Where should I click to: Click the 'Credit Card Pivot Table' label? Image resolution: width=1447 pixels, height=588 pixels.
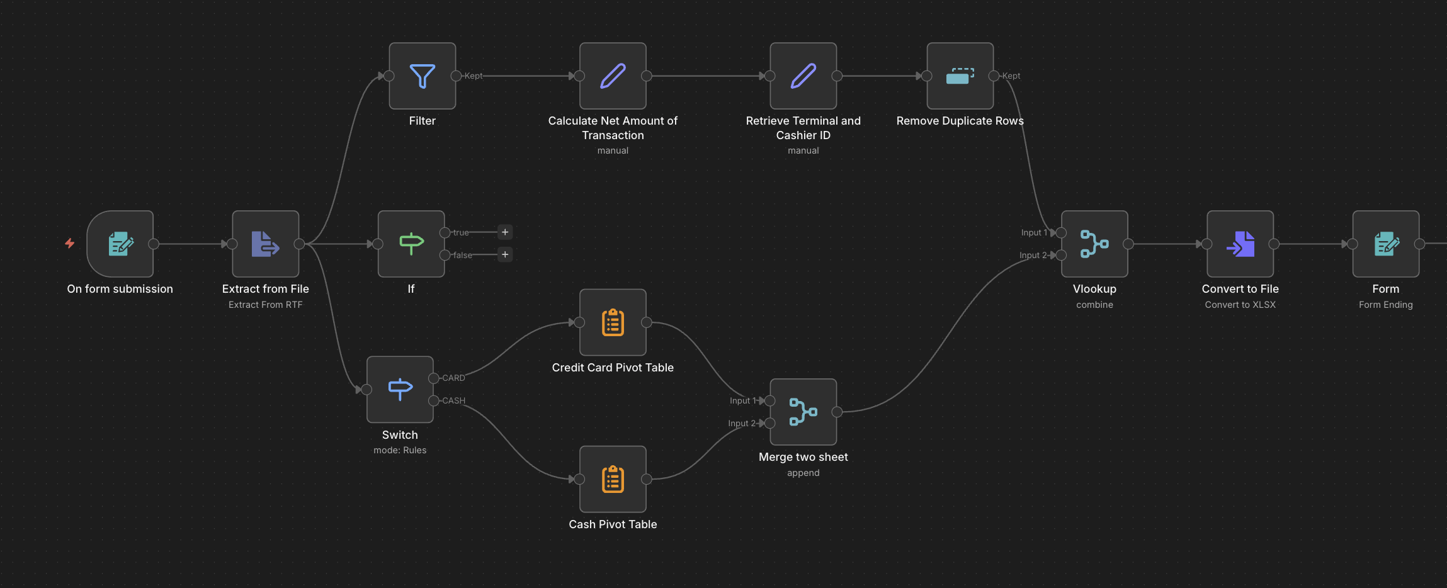613,368
